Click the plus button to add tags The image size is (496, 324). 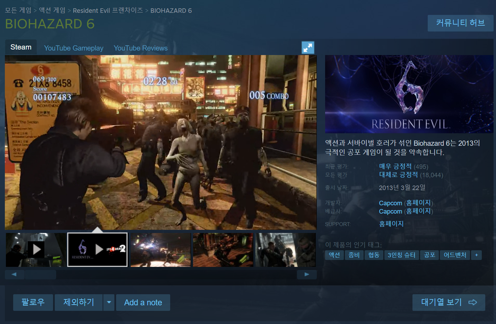click(477, 255)
